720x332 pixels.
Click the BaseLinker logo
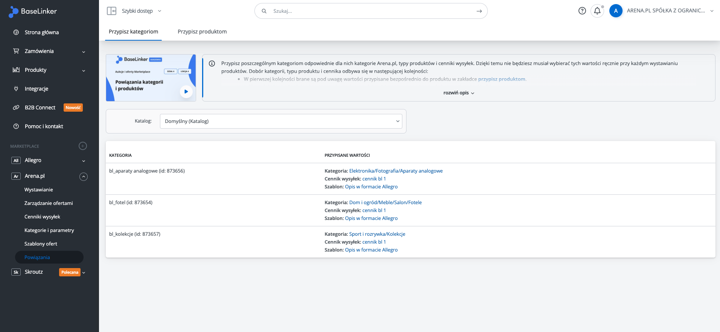tap(33, 12)
